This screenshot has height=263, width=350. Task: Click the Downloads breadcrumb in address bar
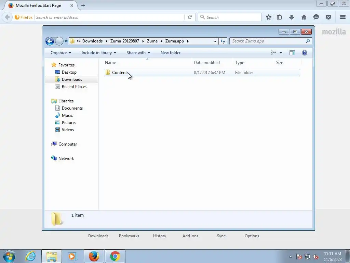92,41
